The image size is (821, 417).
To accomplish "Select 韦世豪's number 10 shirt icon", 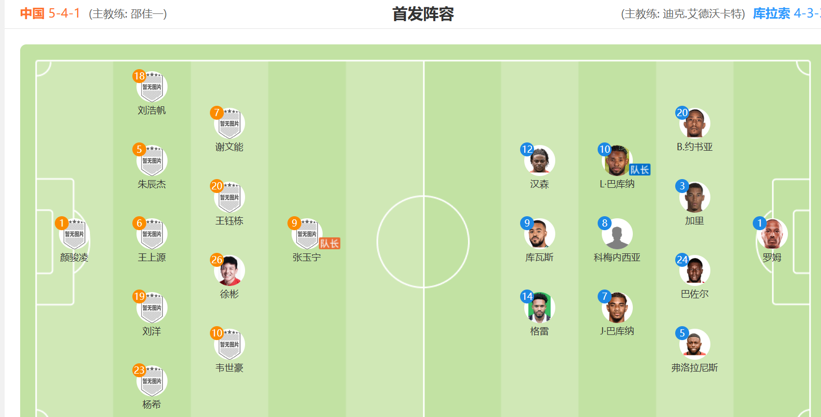I will [x=230, y=345].
